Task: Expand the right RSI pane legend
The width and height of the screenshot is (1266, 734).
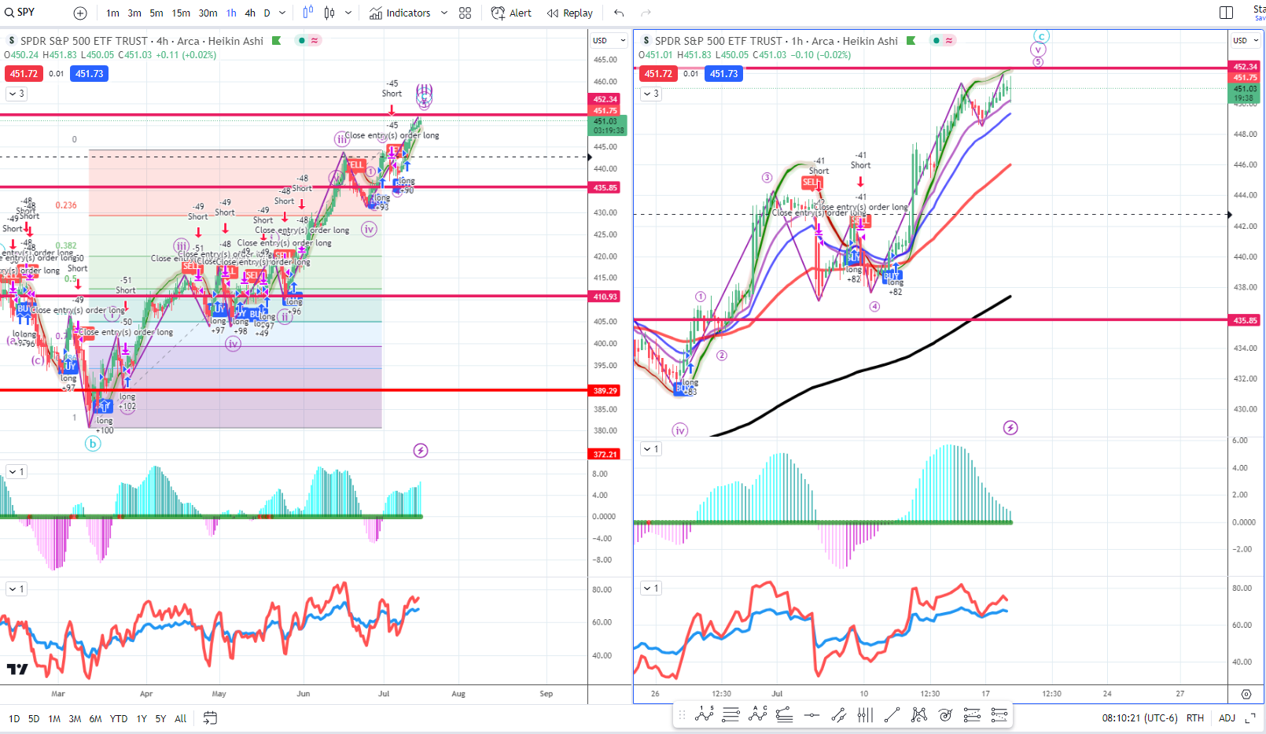Action: pos(651,588)
